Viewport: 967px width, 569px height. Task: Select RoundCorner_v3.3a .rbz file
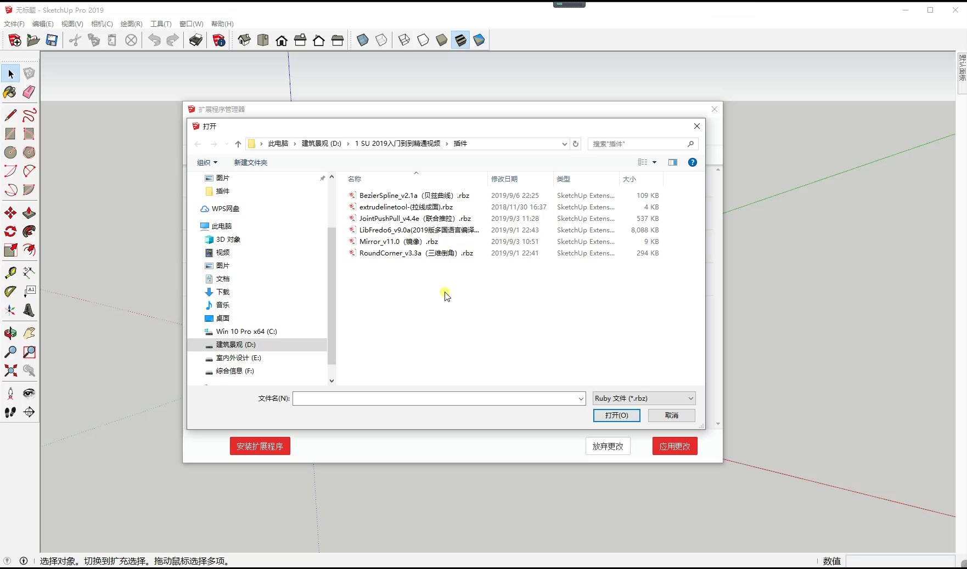pyautogui.click(x=416, y=253)
